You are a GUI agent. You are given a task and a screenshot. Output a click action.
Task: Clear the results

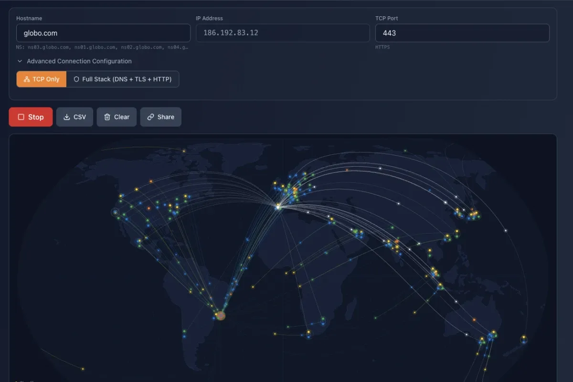(x=117, y=117)
